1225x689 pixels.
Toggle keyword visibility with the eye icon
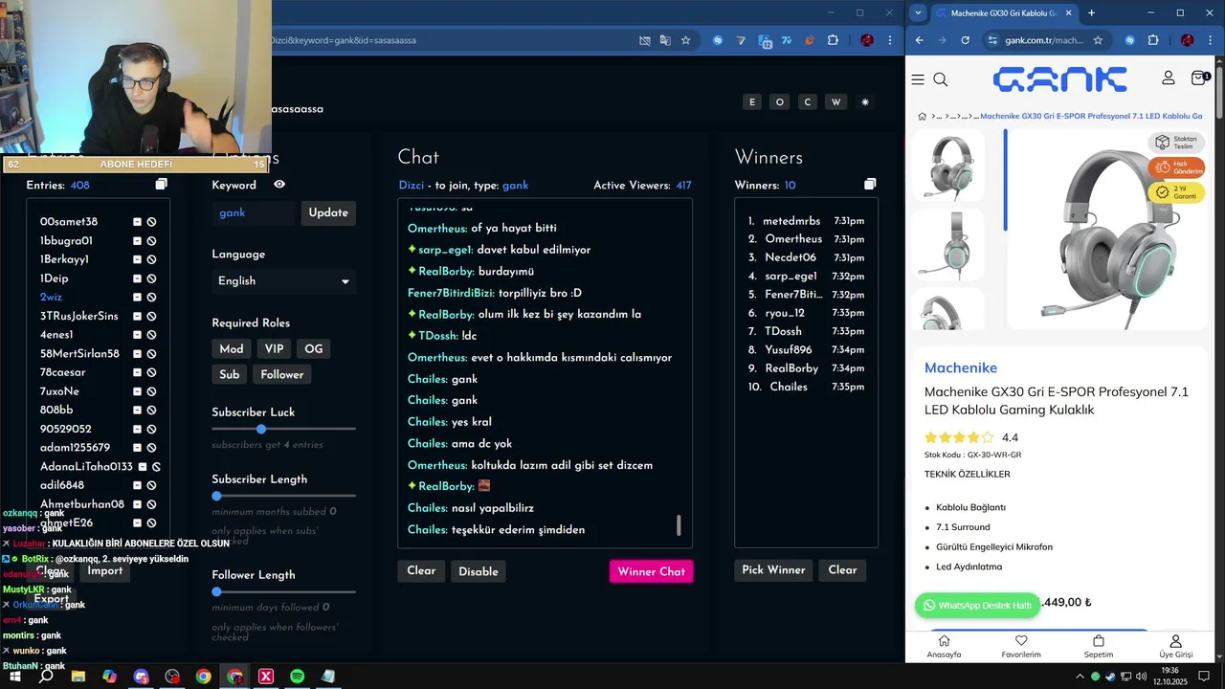tap(279, 185)
